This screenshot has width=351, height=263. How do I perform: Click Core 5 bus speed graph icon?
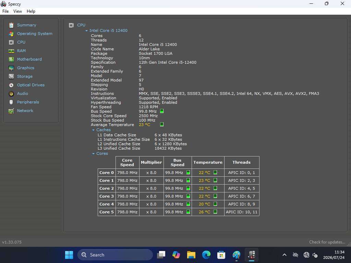pos(188,212)
